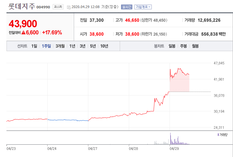
Task: Click the timestamp 2020.04.29 12:08
Action: 85,7
